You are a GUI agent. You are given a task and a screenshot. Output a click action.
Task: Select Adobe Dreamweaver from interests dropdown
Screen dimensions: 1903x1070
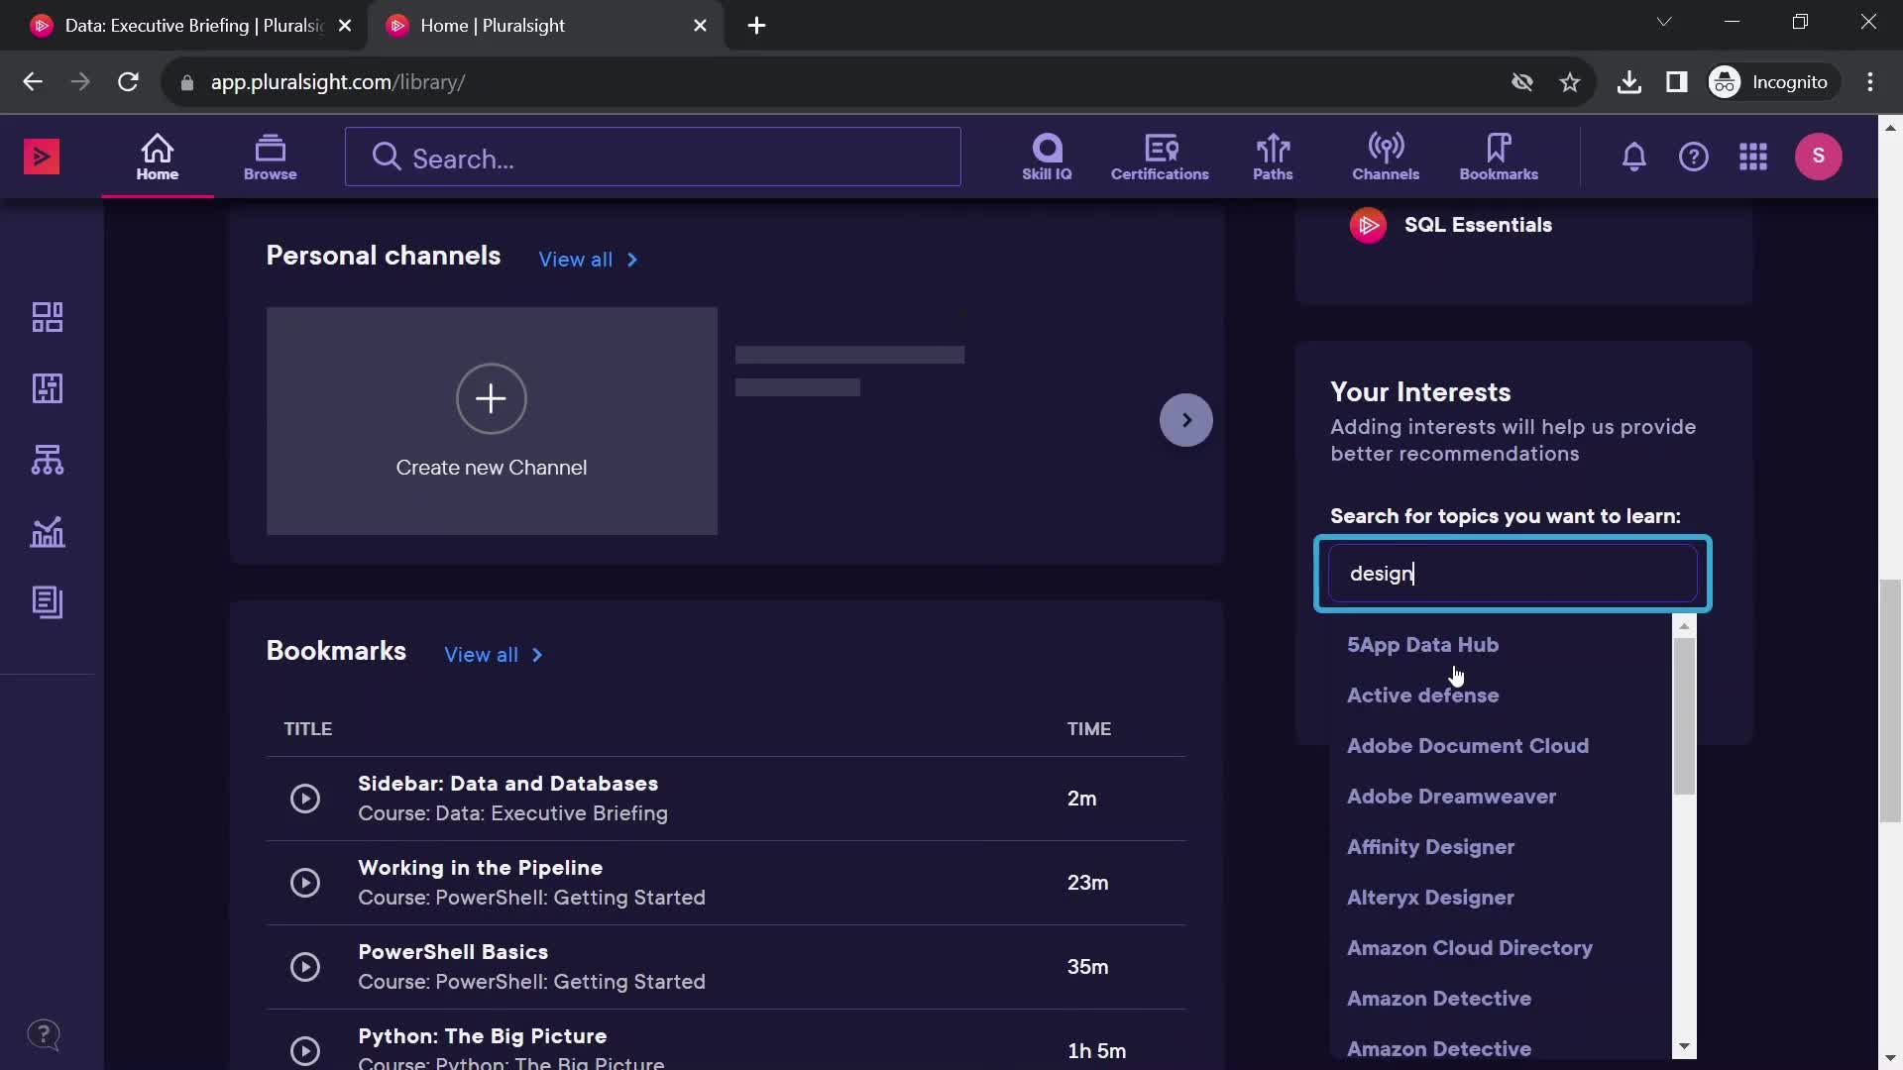pos(1451,796)
